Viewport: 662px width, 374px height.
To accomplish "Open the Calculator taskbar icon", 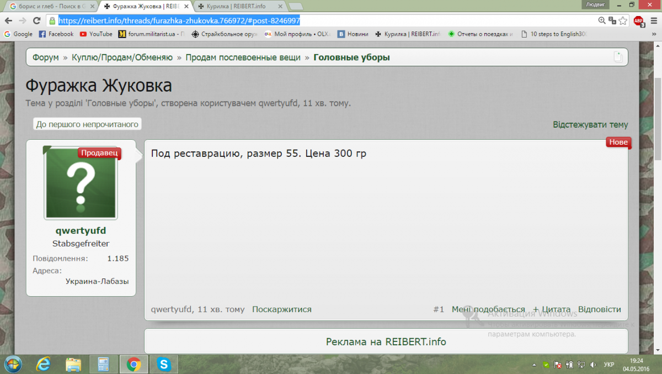I will pos(103,364).
